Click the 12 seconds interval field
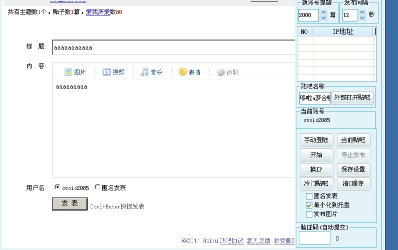The image size is (398, 250). (x=350, y=15)
